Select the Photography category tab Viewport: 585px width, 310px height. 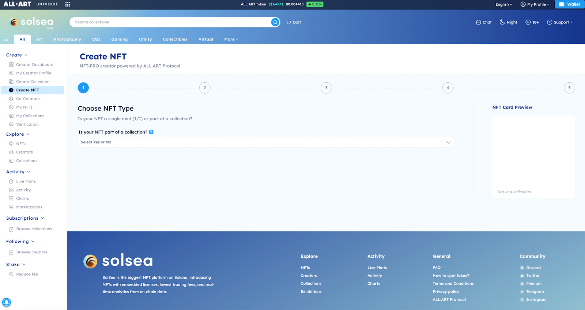point(67,39)
